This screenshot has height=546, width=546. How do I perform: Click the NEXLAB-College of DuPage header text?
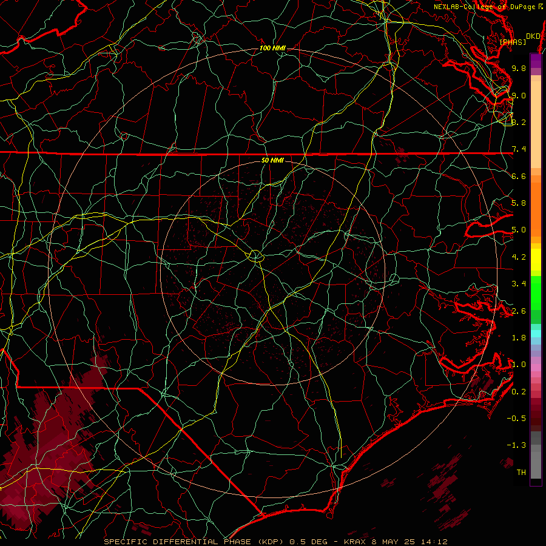pyautogui.click(x=487, y=7)
